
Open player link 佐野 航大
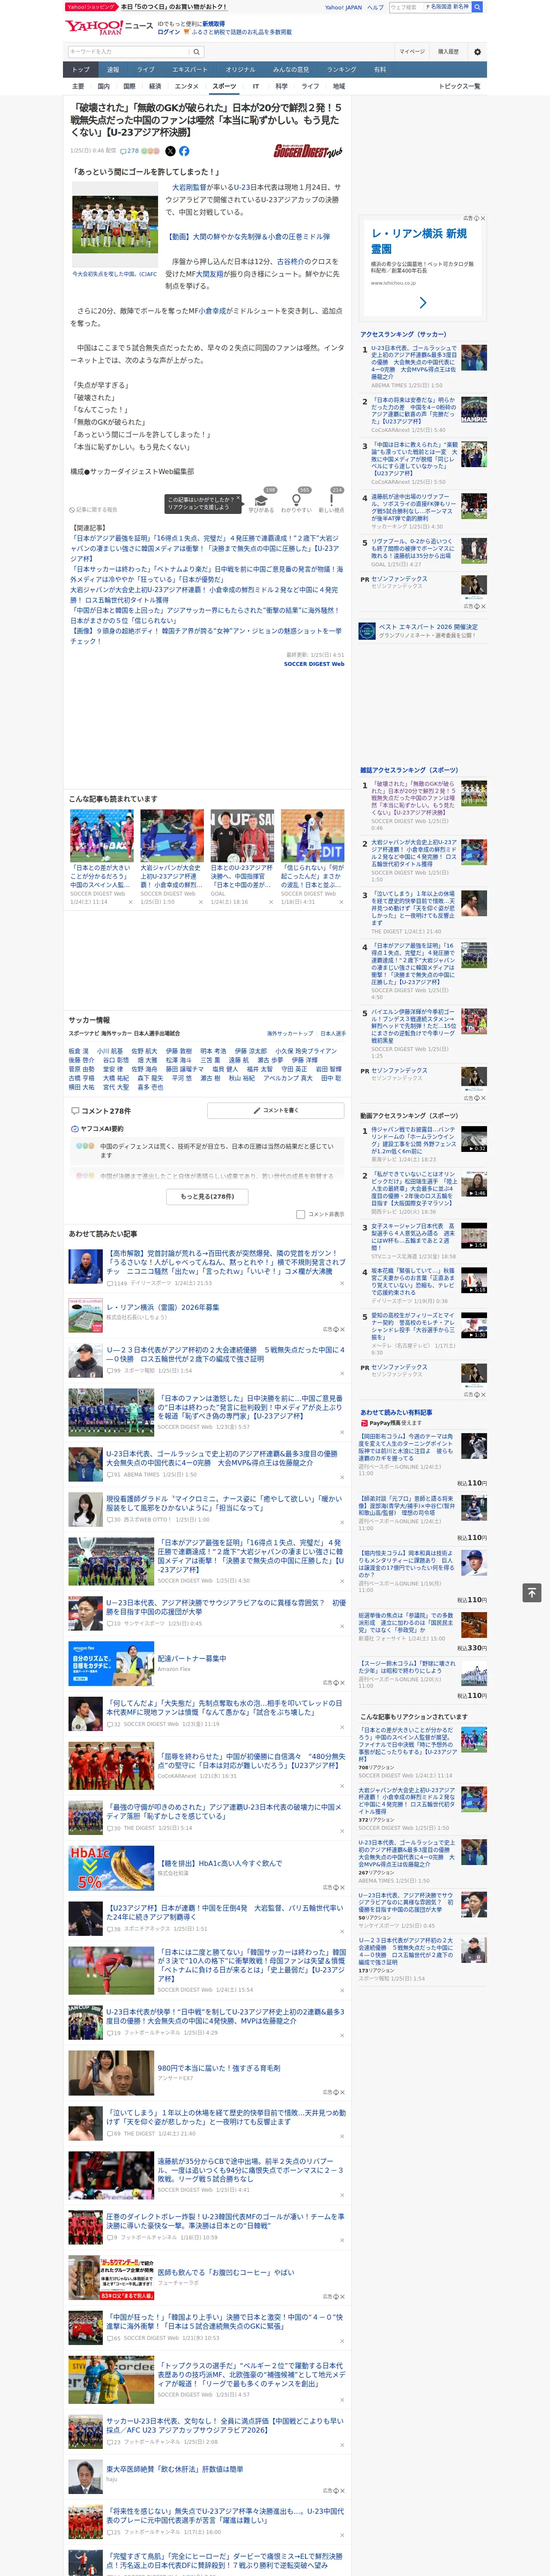pos(145,1051)
